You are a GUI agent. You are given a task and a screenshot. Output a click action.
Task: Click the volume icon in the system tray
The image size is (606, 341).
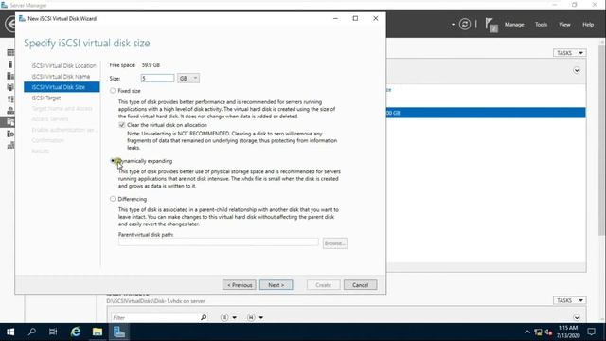[x=548, y=332]
